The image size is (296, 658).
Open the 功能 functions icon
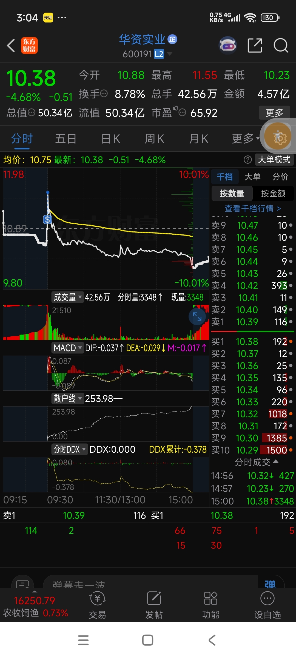coord(211,605)
